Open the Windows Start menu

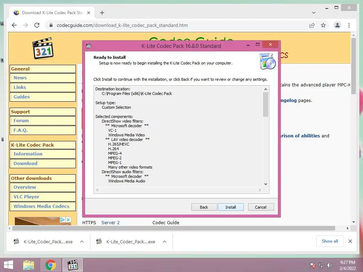(9, 265)
